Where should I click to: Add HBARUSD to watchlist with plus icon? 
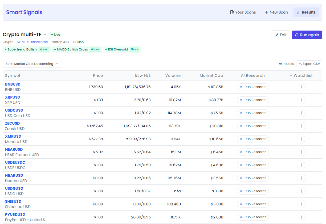(x=301, y=178)
